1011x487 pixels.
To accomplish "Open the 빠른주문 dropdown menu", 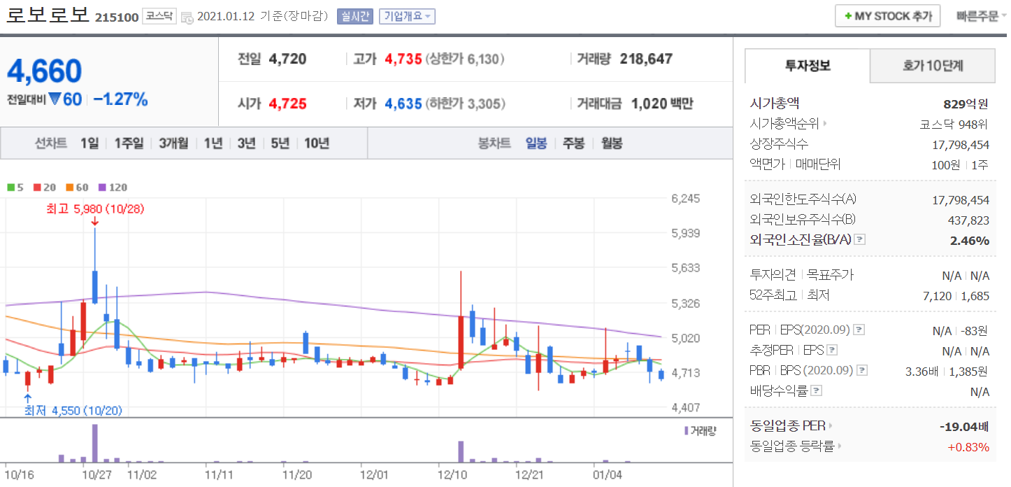I will [x=982, y=16].
